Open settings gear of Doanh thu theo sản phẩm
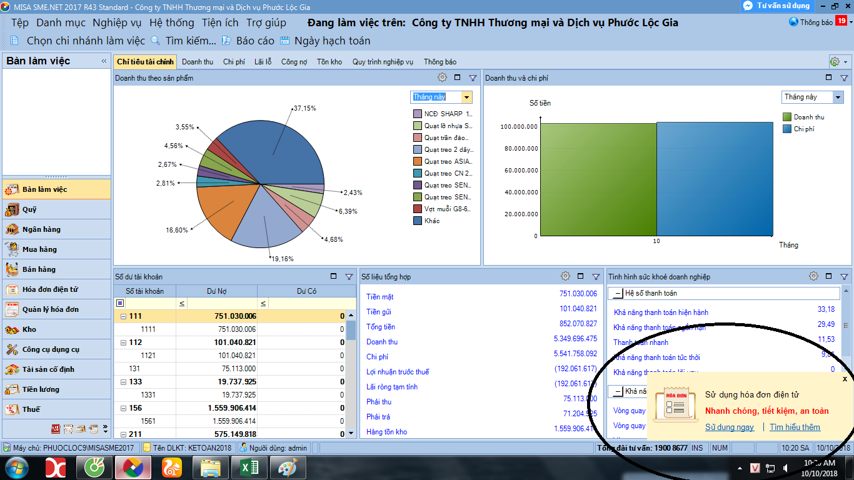Viewport: 854px width, 480px height. pyautogui.click(x=442, y=77)
